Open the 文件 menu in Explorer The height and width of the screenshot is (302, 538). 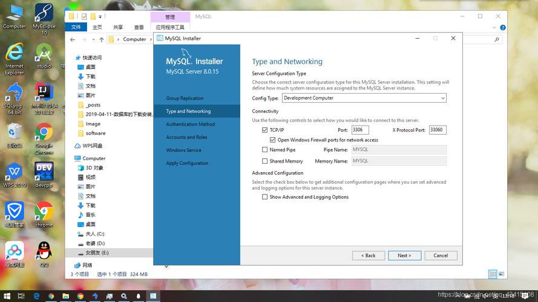coord(76,27)
